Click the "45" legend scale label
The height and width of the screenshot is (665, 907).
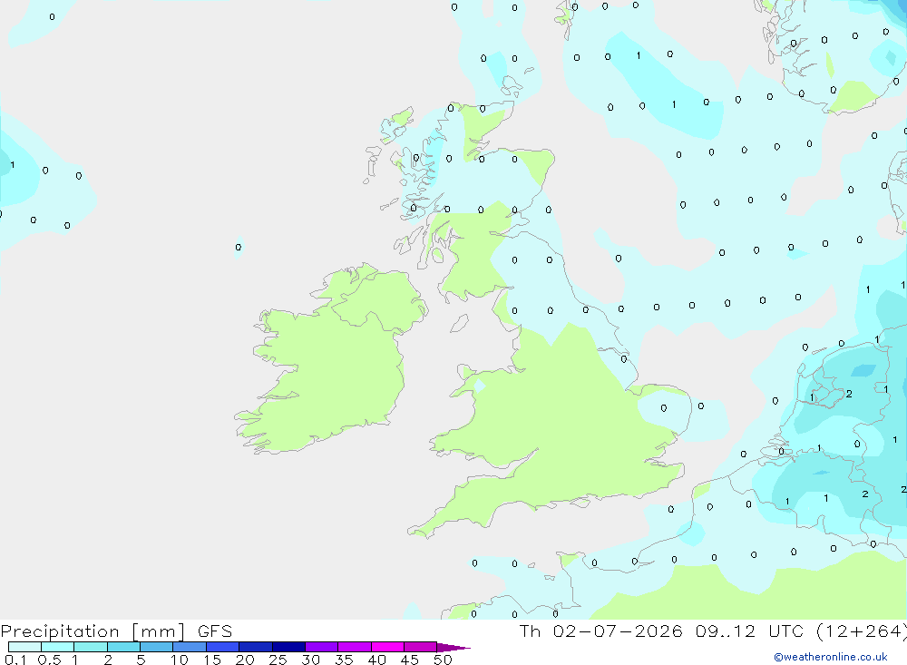click(410, 660)
